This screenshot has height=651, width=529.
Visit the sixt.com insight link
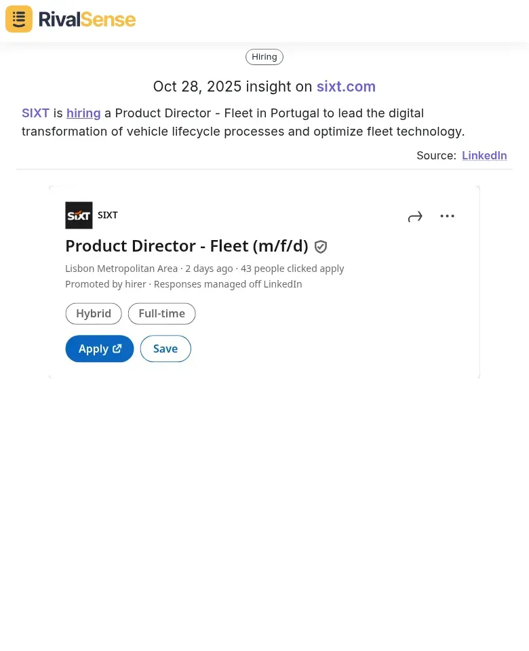(346, 86)
